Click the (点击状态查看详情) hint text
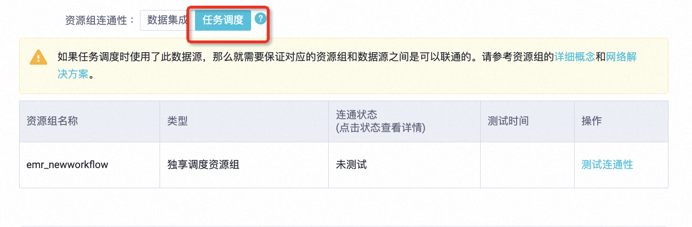Image resolution: width=692 pixels, height=227 pixels. pos(381,128)
